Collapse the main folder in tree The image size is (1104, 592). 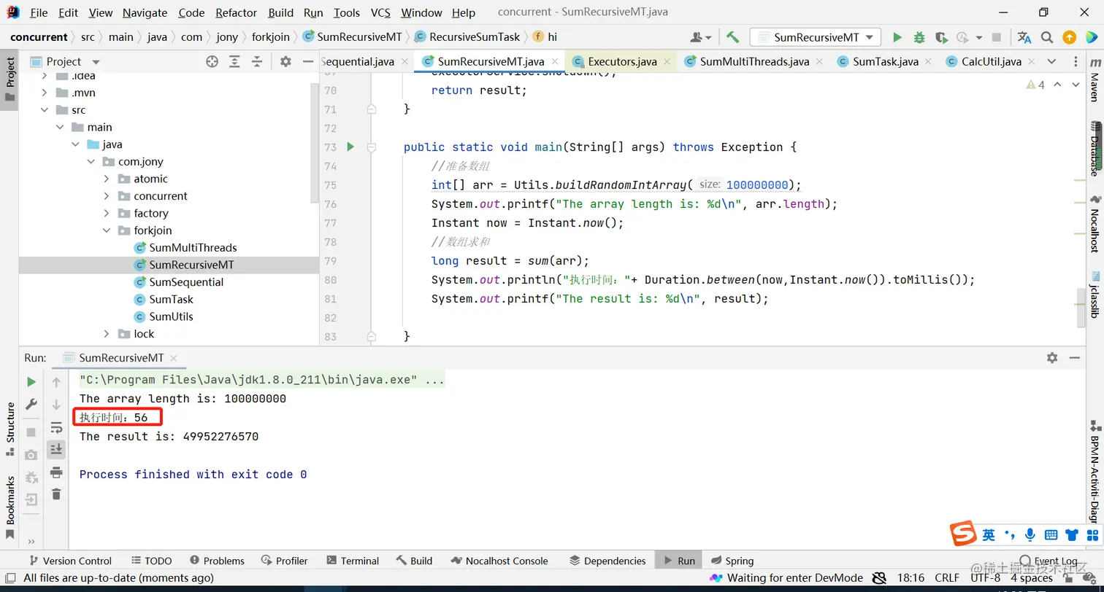60,127
